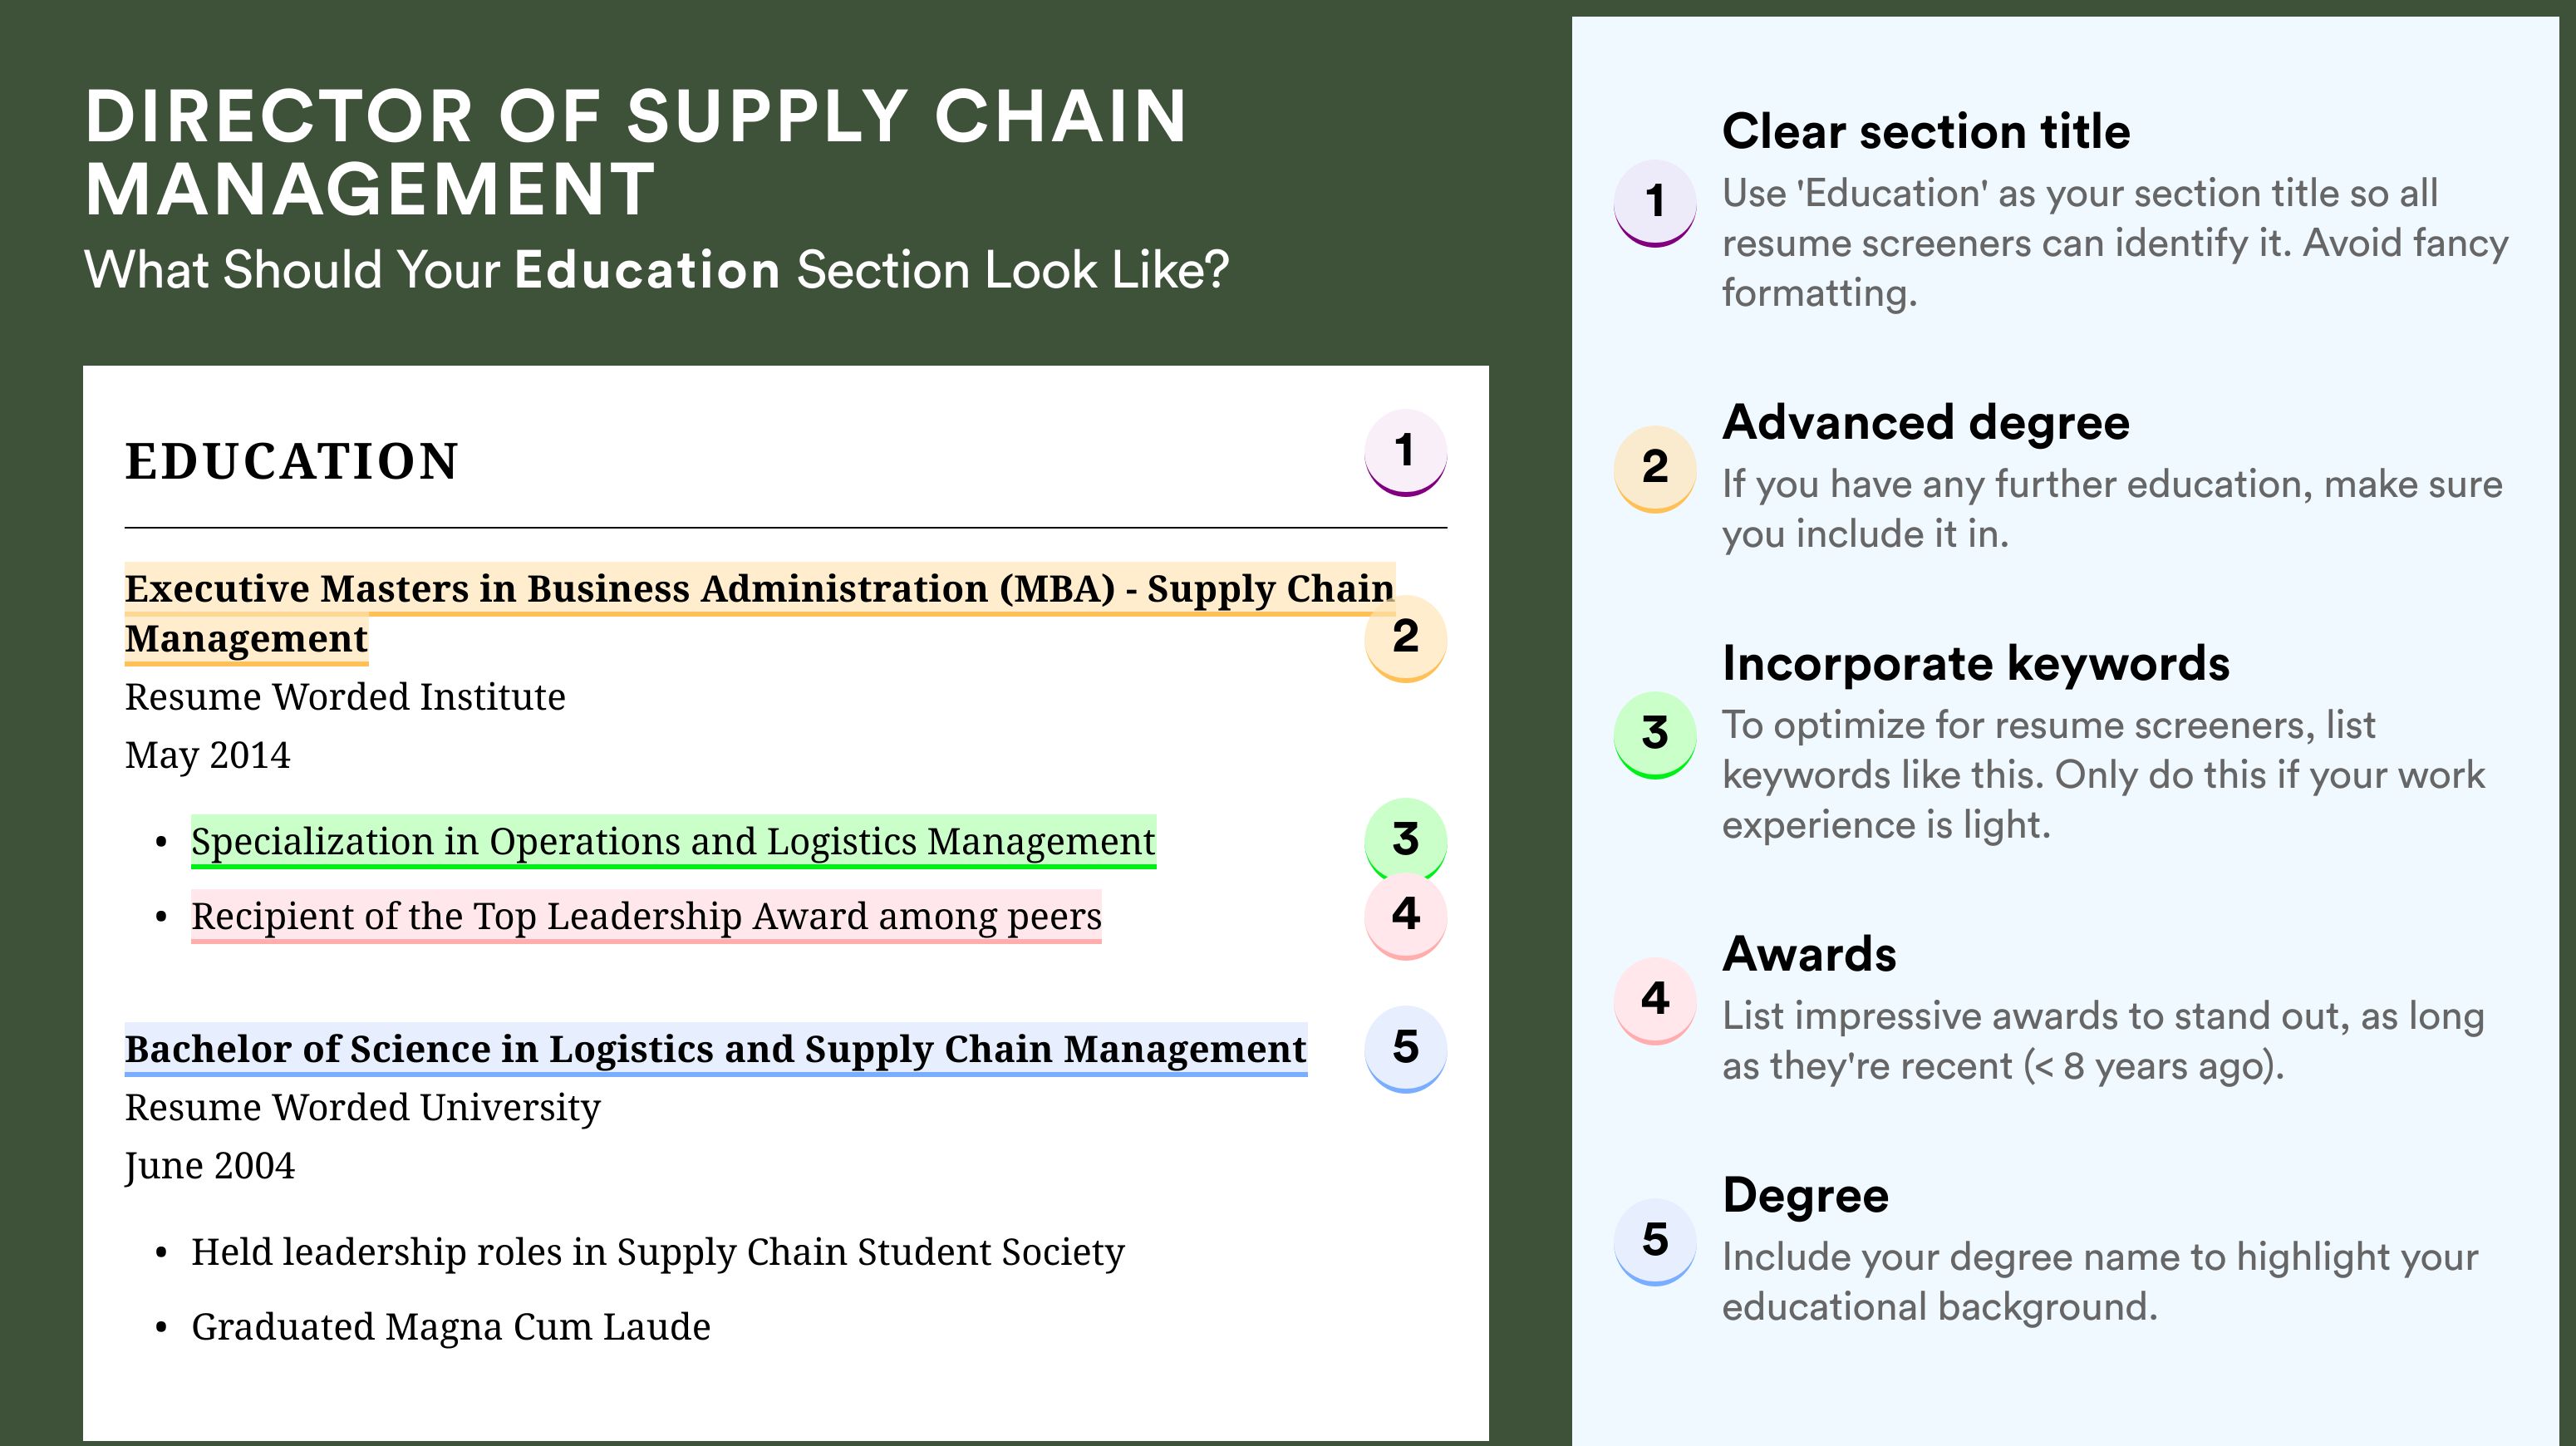This screenshot has width=2576, height=1446.
Task: Click the pink number 4 badge on resume
Action: click(1405, 916)
